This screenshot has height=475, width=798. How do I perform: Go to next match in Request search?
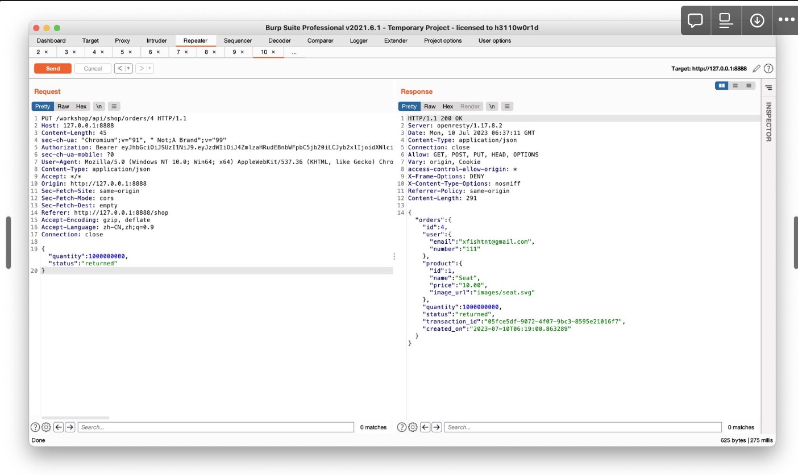(70, 427)
